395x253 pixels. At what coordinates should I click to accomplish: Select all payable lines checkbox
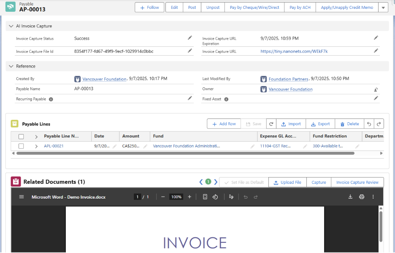[x=21, y=137]
